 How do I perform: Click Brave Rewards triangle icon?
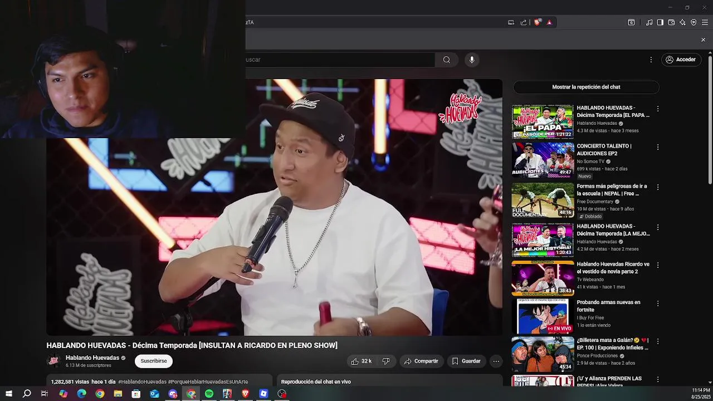(x=549, y=22)
